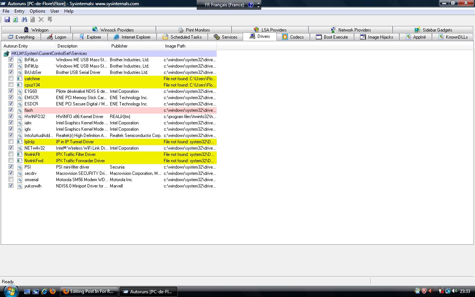Click the power plug battery tray icon
This screenshot has height=297, width=475.
(x=441, y=291)
